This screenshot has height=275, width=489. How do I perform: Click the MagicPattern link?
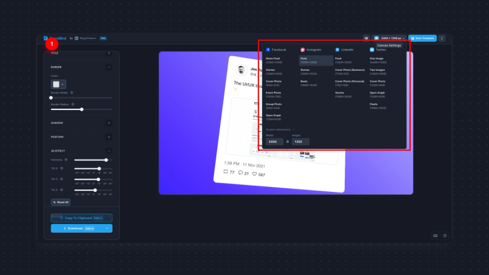(x=85, y=38)
